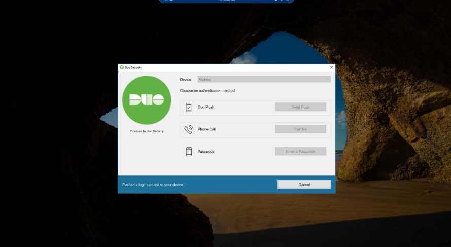The width and height of the screenshot is (451, 247).
Task: Click the Call Me button
Action: click(300, 129)
